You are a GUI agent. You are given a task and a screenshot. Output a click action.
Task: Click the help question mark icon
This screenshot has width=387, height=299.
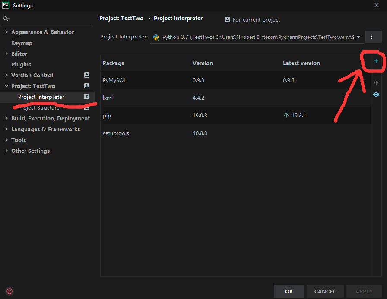click(10, 291)
